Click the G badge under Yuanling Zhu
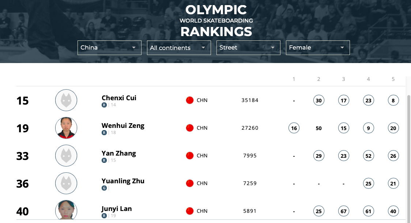The image size is (411, 223). pos(104,188)
